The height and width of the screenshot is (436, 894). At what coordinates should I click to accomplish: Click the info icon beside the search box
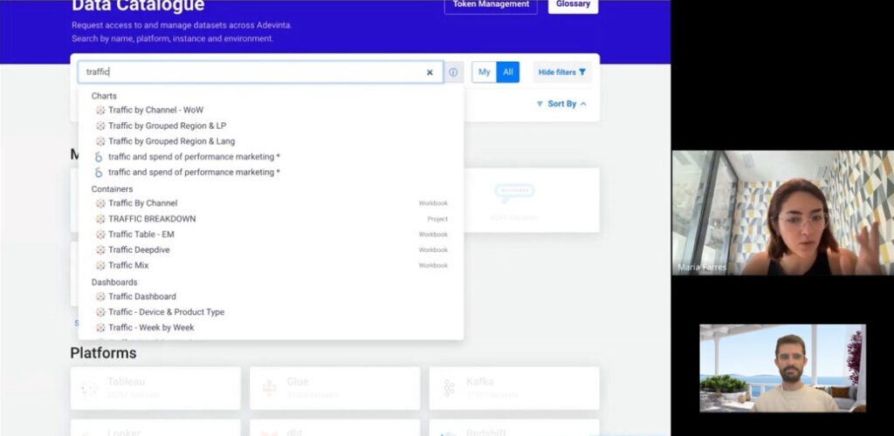pos(453,72)
